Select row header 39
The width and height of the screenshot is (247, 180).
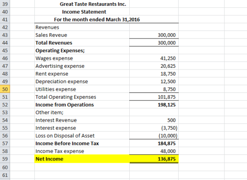click(x=5, y=4)
